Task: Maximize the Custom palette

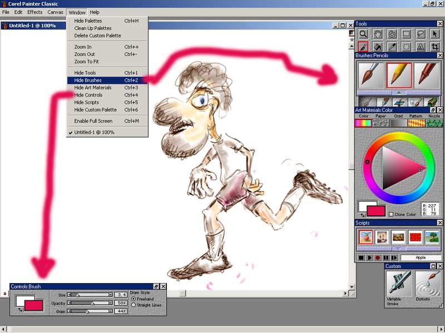Action: (433, 266)
